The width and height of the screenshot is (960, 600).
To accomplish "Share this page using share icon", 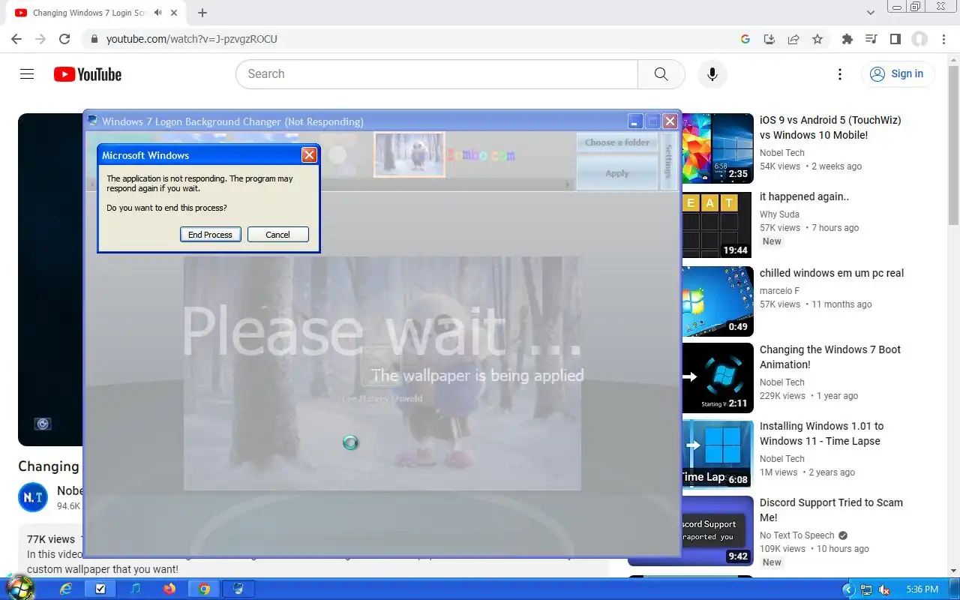I will click(793, 39).
